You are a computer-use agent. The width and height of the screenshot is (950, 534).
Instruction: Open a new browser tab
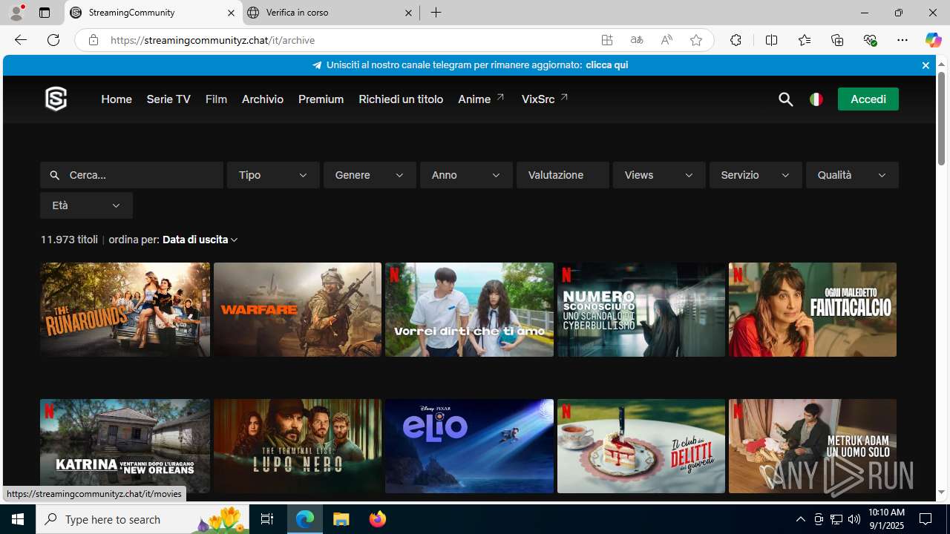436,13
